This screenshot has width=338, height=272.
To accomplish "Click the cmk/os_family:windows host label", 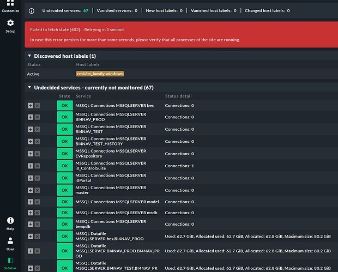I will [100, 74].
